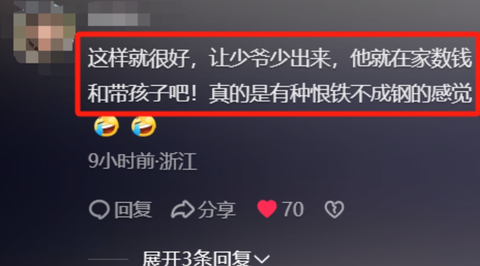Click the first laughing-crying emoji
Image resolution: width=480 pixels, height=266 pixels.
(107, 126)
